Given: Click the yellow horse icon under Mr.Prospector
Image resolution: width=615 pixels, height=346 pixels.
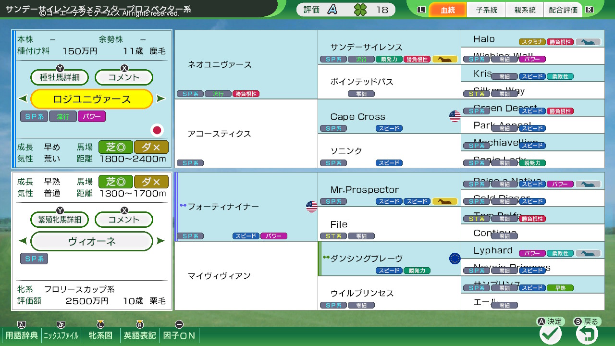Looking at the screenshot, I should 445,201.
